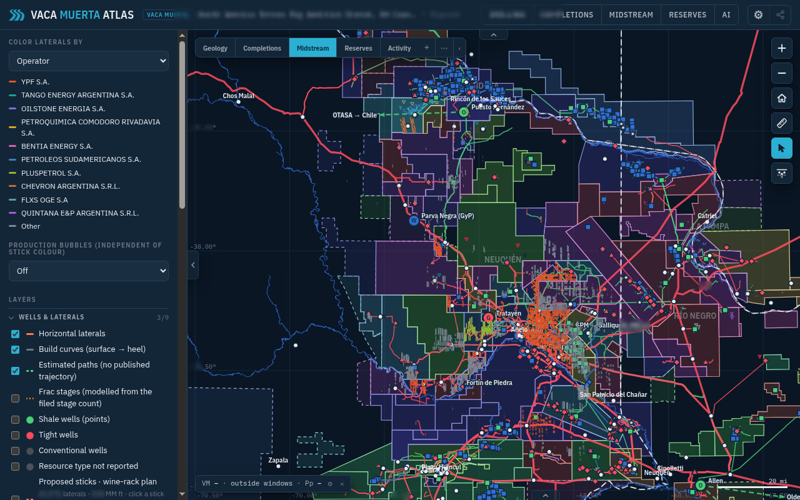Image resolution: width=800 pixels, height=500 pixels.
Task: Open RESERVES in the top navigation
Action: (x=687, y=15)
